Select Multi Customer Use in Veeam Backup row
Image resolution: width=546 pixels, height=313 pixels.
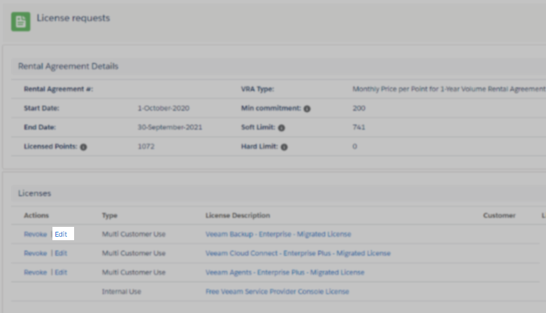(134, 234)
